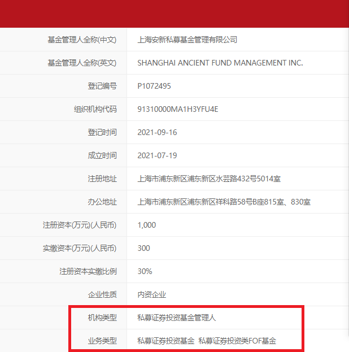The image size is (349, 352).
Task: Select the date 2021-09-16
Action: pyautogui.click(x=157, y=132)
